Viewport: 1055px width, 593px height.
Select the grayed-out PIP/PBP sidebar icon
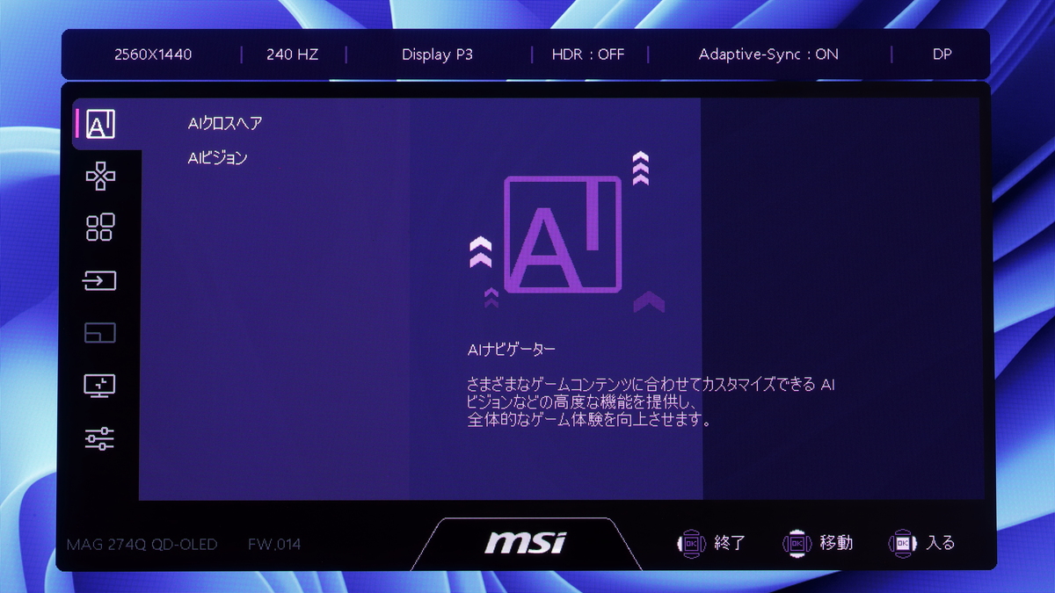click(x=100, y=333)
